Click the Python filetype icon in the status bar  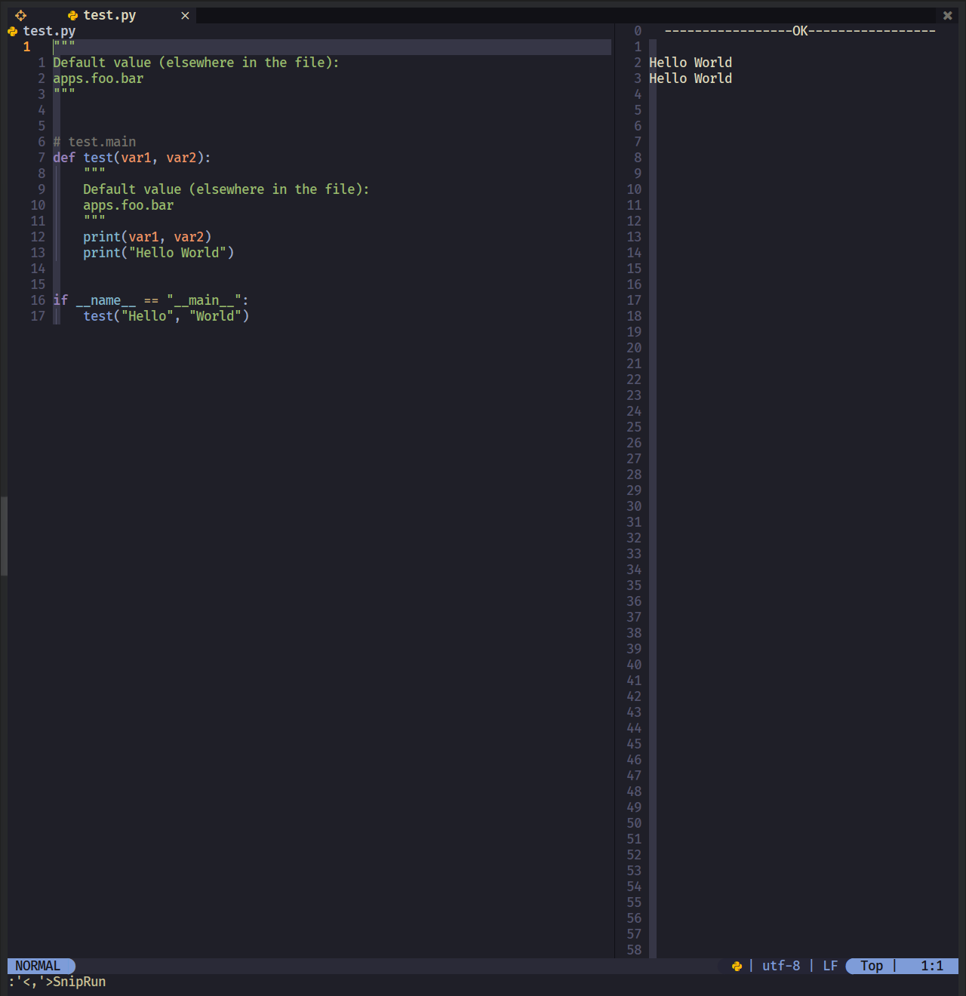[x=737, y=966]
